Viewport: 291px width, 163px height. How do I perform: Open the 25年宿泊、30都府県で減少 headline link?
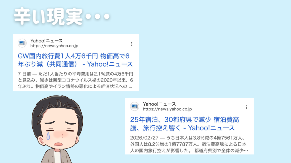point(185,124)
